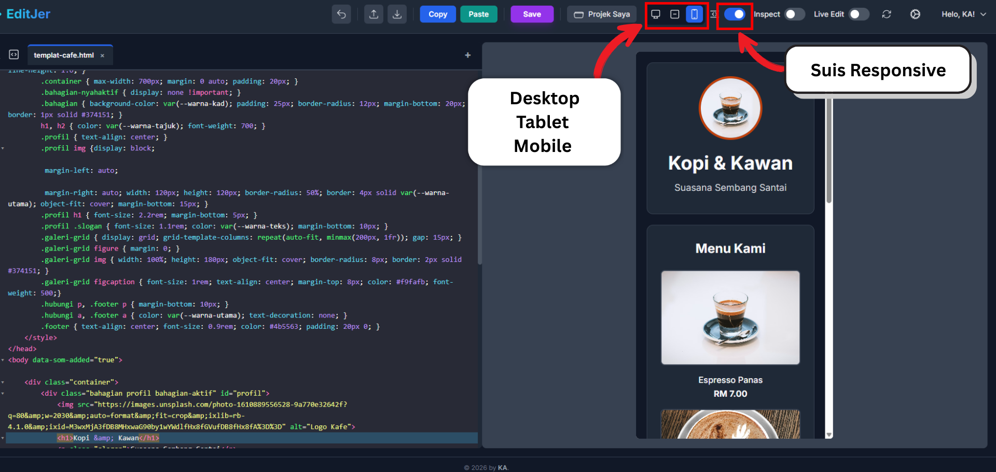Turn off the responsive switch
996x472 pixels.
click(x=735, y=15)
